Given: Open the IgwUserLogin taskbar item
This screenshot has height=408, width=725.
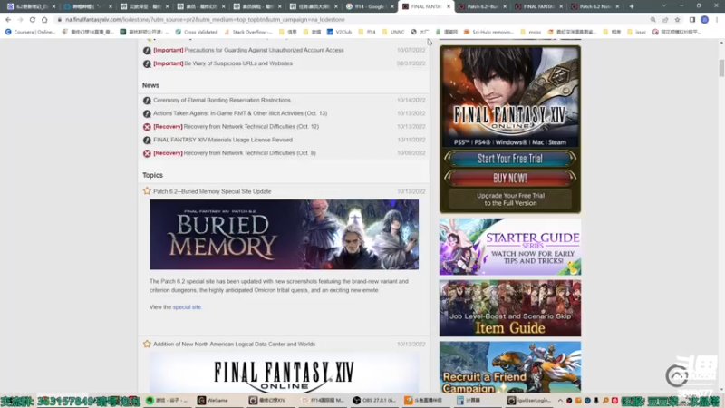Looking at the screenshot, I should 529,400.
